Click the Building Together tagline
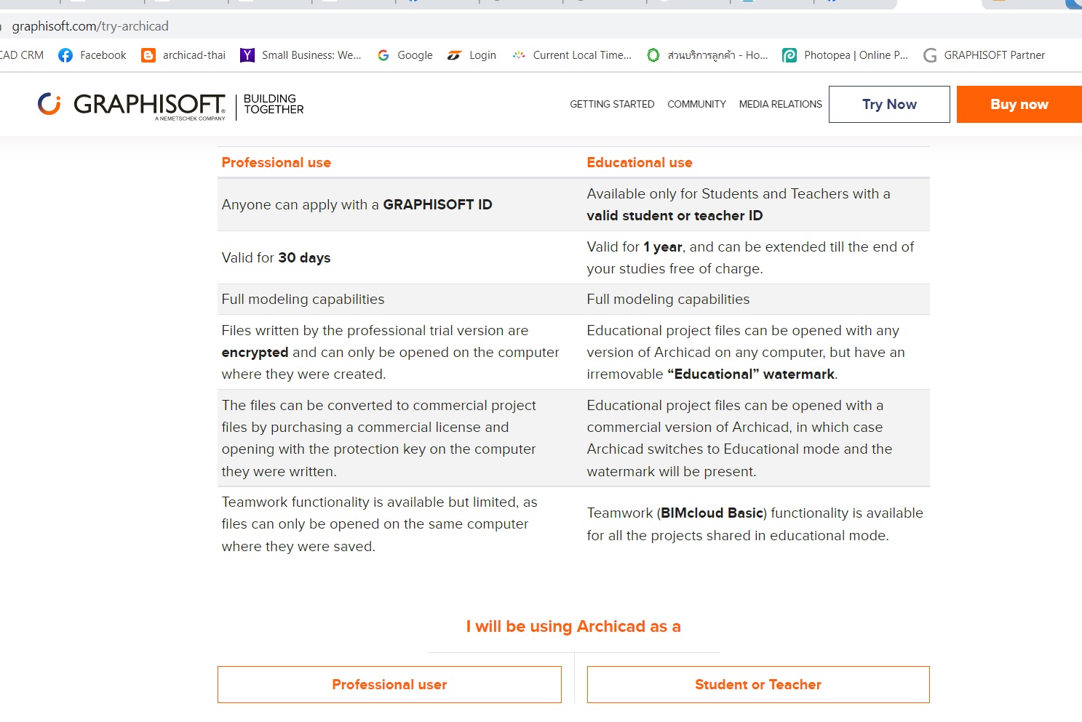This screenshot has width=1082, height=722. 274,104
